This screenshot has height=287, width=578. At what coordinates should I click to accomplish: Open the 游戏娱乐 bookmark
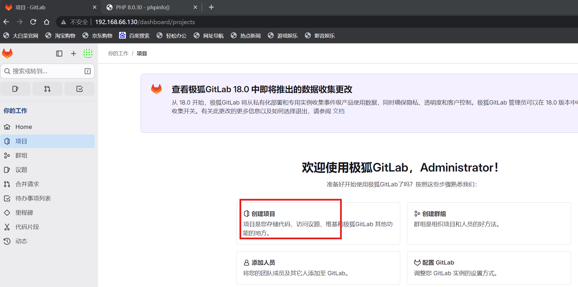pos(283,36)
